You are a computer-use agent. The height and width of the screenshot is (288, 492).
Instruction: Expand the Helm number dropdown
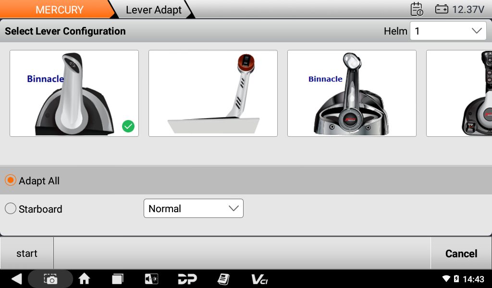(448, 31)
